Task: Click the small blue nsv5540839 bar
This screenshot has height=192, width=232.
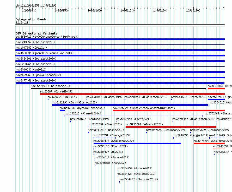Action: pyautogui.click(x=62, y=110)
